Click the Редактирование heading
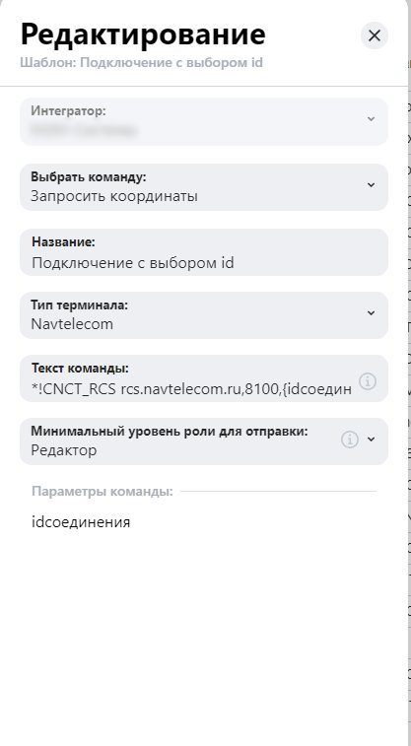This screenshot has width=411, height=746. tap(143, 34)
